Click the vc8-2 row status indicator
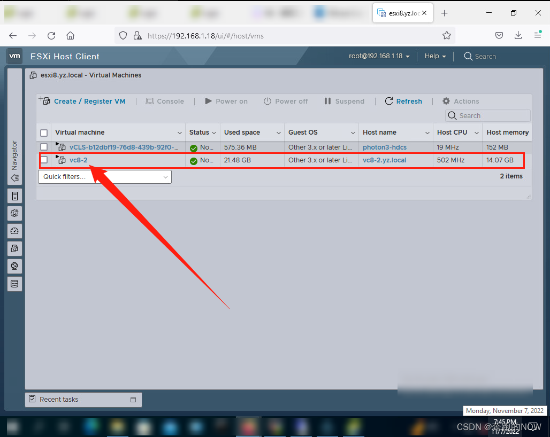 194,161
